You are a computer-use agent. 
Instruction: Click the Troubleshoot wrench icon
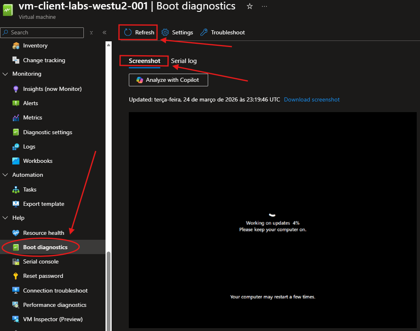point(204,32)
